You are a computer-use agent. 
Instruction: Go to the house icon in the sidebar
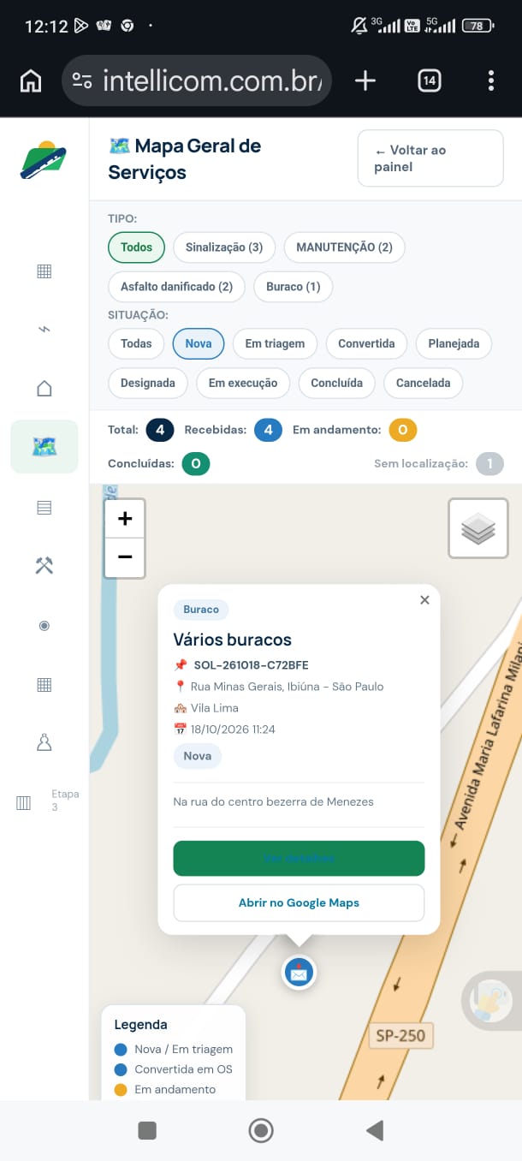(x=44, y=389)
